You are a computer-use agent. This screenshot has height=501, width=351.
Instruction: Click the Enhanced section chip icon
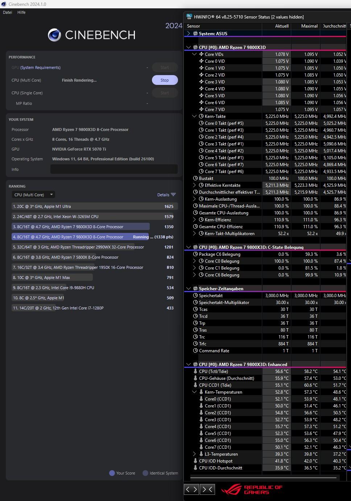pyautogui.click(x=195, y=364)
